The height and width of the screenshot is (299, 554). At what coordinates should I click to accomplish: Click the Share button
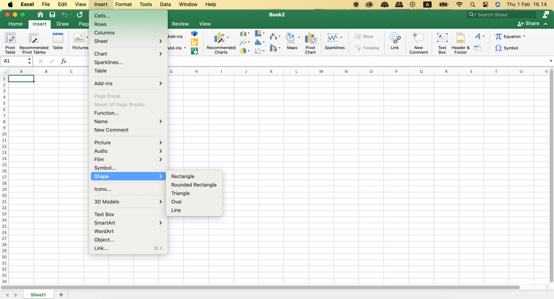[x=528, y=23]
